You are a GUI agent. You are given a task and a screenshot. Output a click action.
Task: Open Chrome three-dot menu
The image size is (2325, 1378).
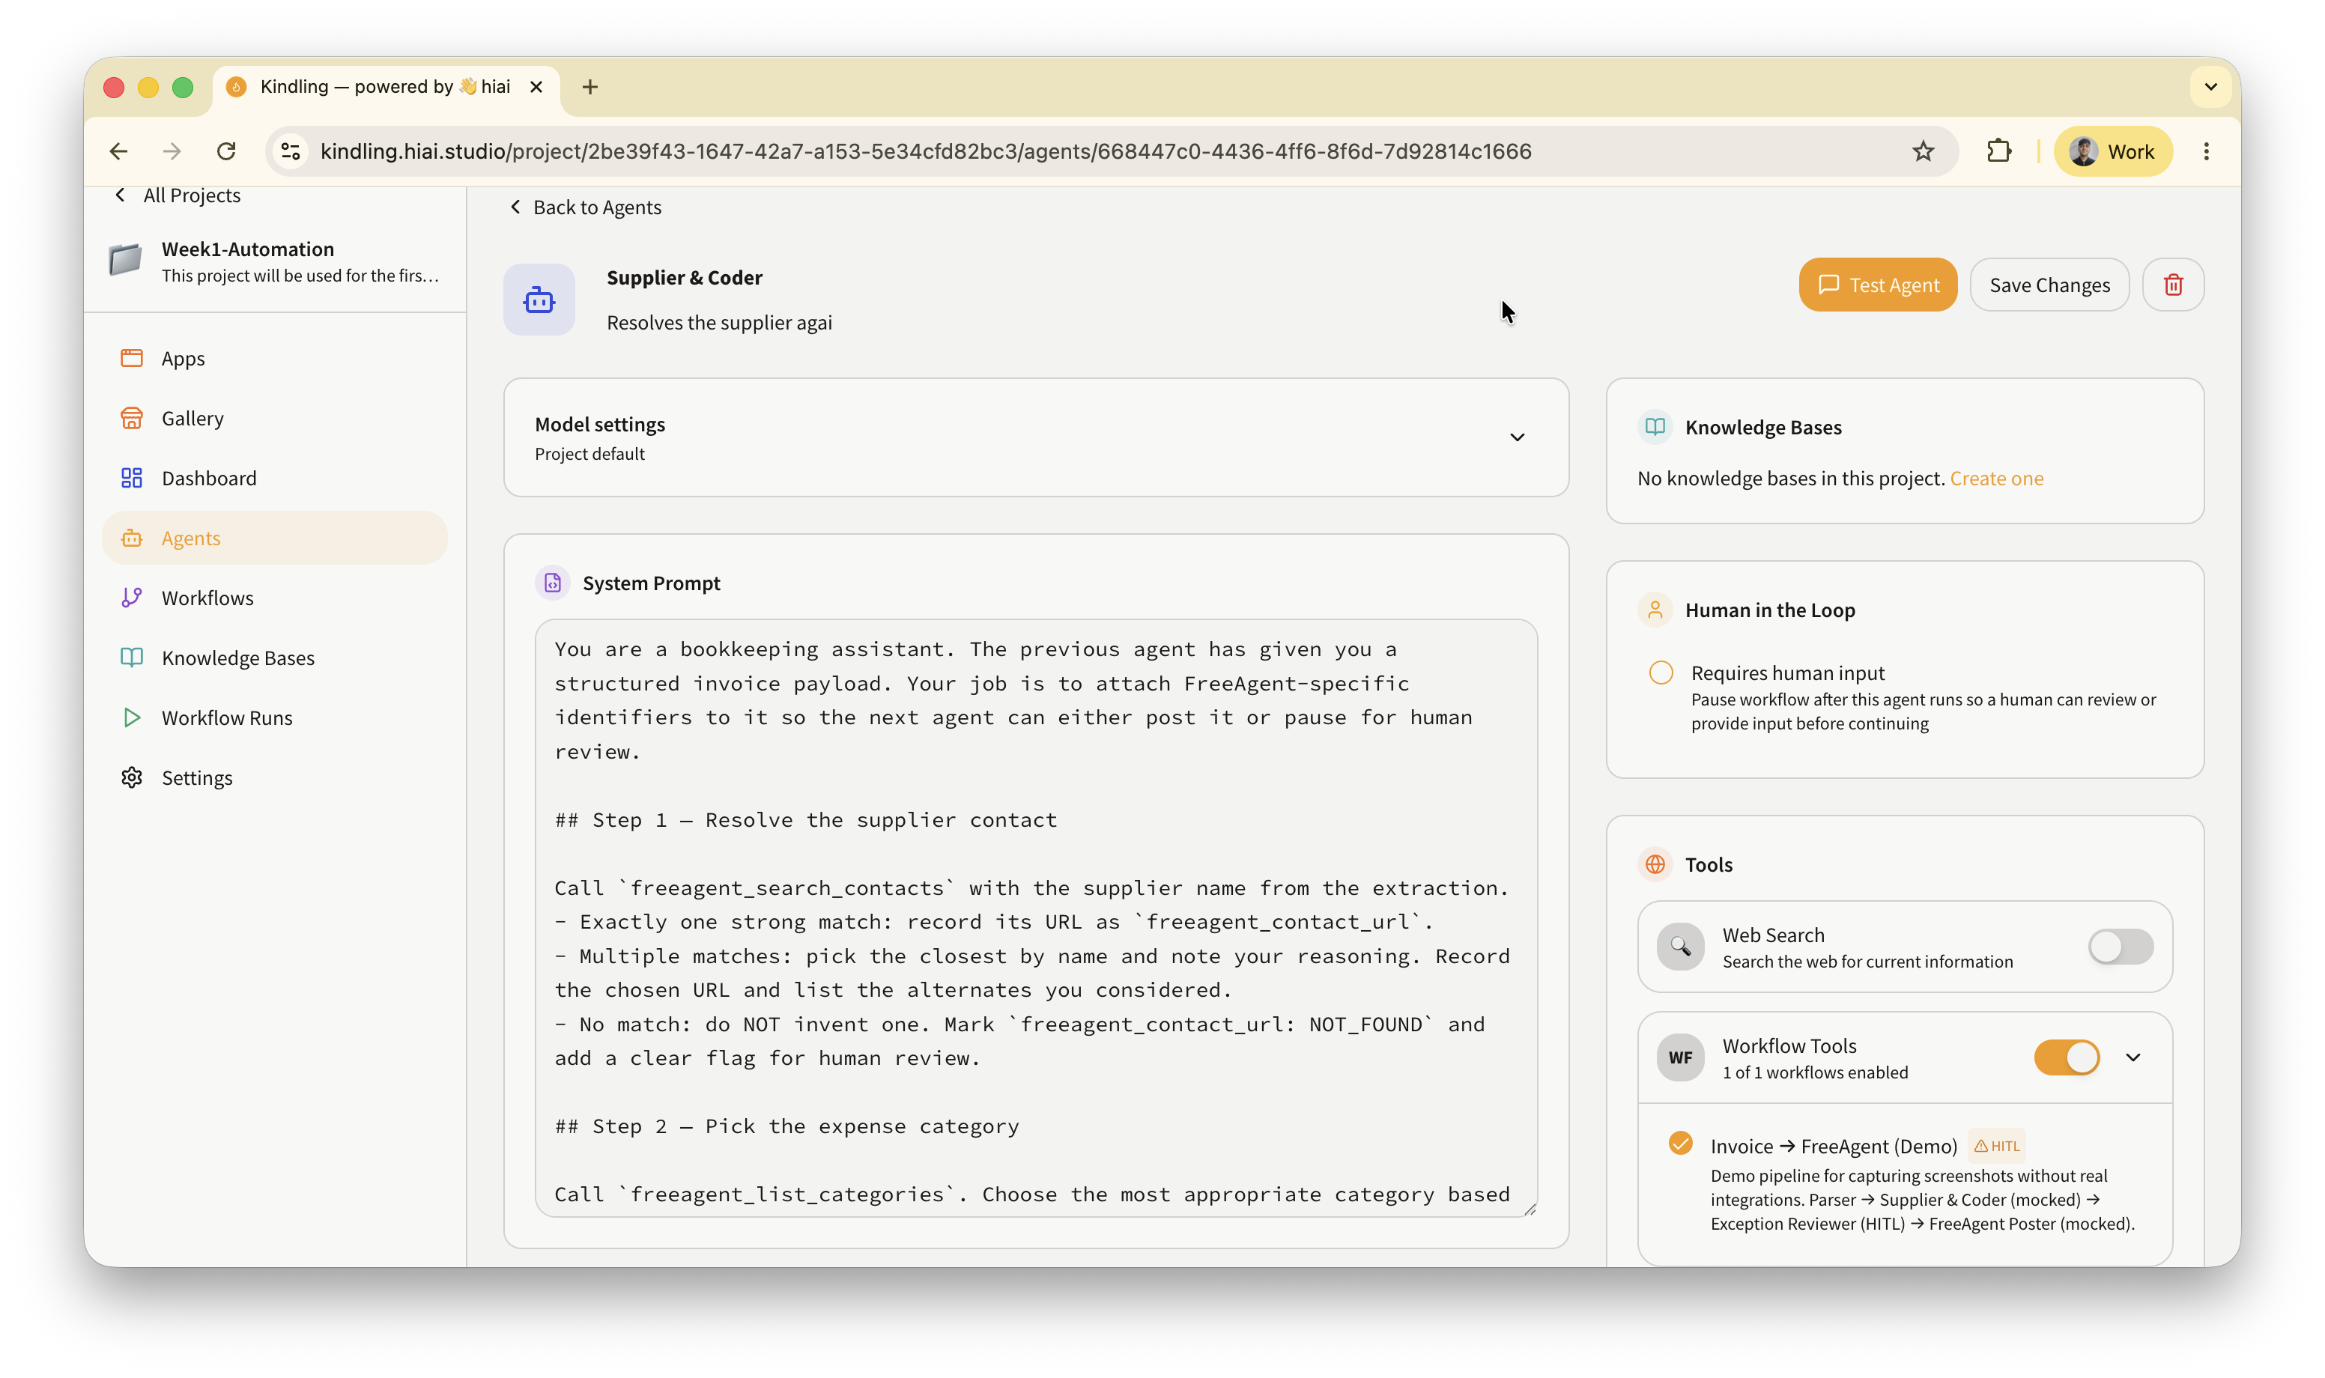tap(2206, 151)
